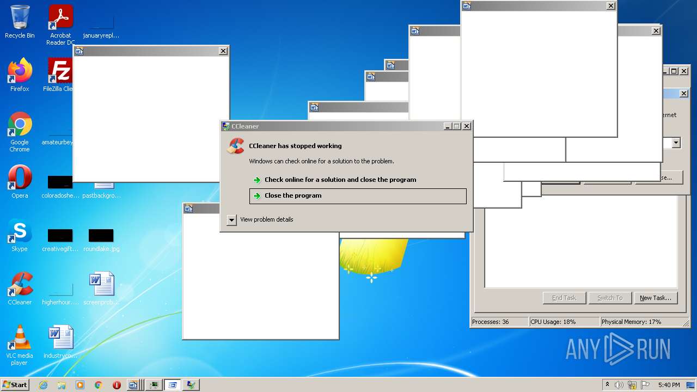This screenshot has width=697, height=392.
Task: Open Action Center flag tray icon
Action: pos(645,385)
